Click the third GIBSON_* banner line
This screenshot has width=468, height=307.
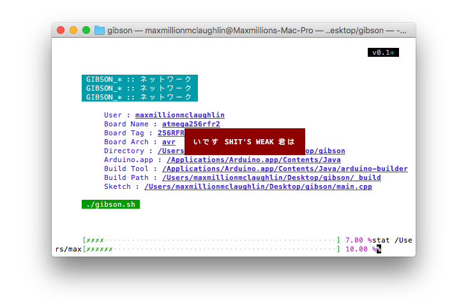[x=140, y=97]
